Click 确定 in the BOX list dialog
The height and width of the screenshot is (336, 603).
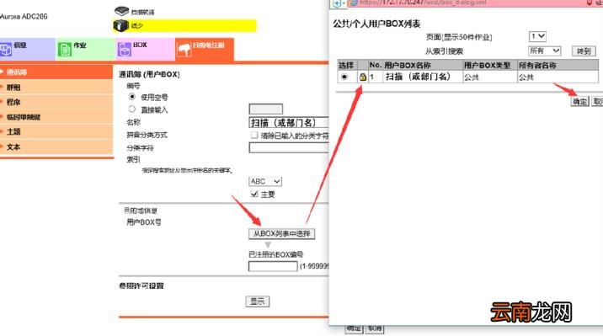click(x=579, y=102)
